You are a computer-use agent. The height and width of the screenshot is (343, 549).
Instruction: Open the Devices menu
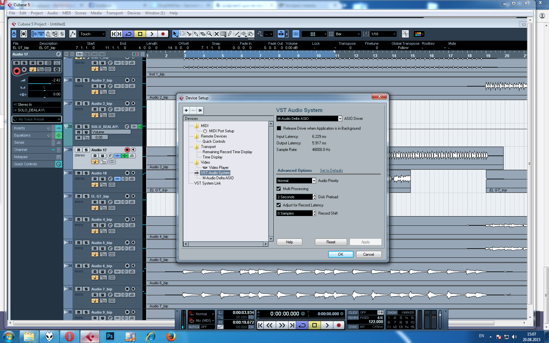pos(134,13)
